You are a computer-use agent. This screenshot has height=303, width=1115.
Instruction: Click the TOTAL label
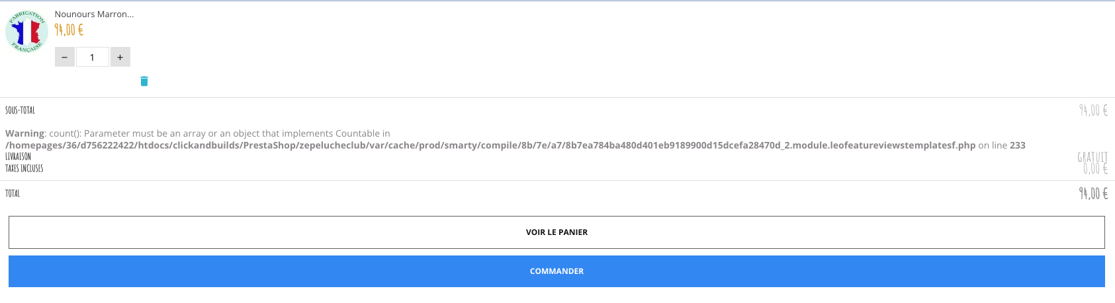[x=13, y=193]
